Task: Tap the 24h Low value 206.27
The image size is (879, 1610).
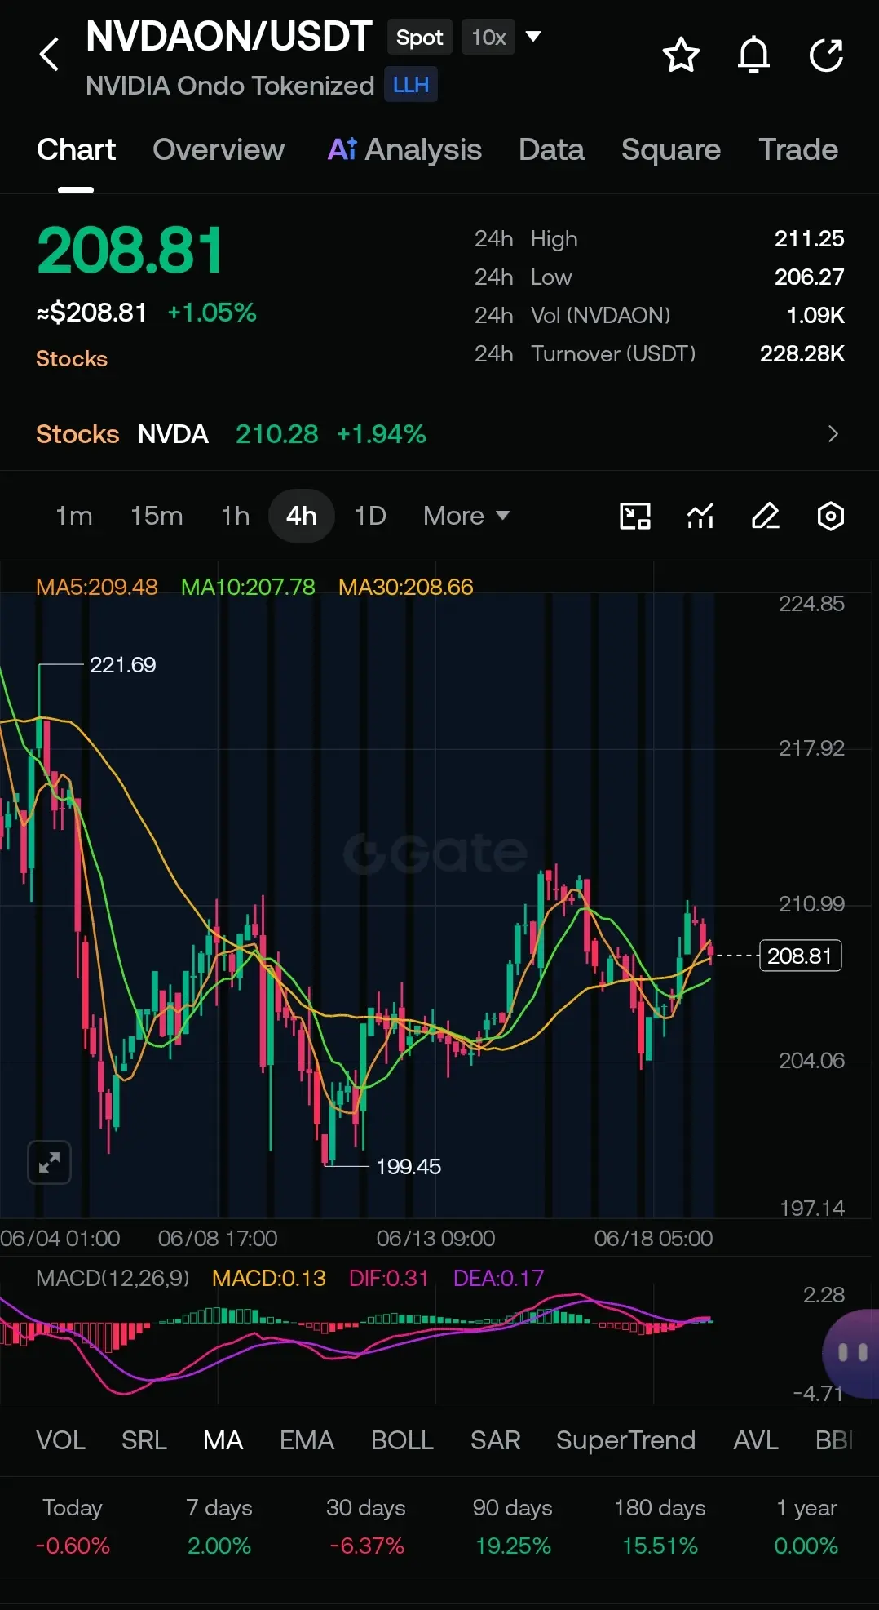Action: pyautogui.click(x=809, y=277)
